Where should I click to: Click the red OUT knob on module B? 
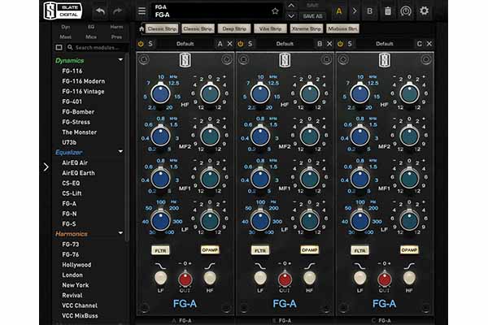click(x=285, y=279)
